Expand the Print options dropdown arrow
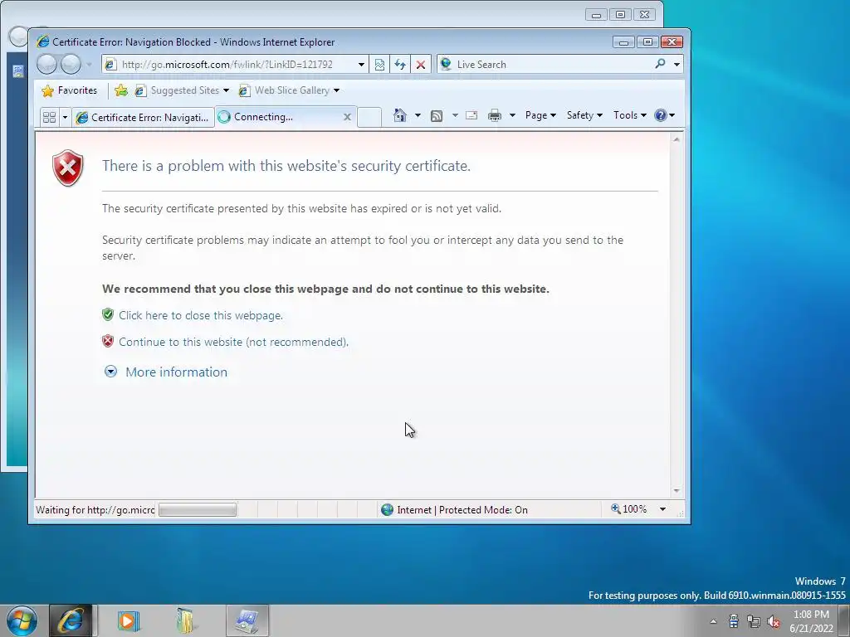The width and height of the screenshot is (850, 637). point(512,115)
